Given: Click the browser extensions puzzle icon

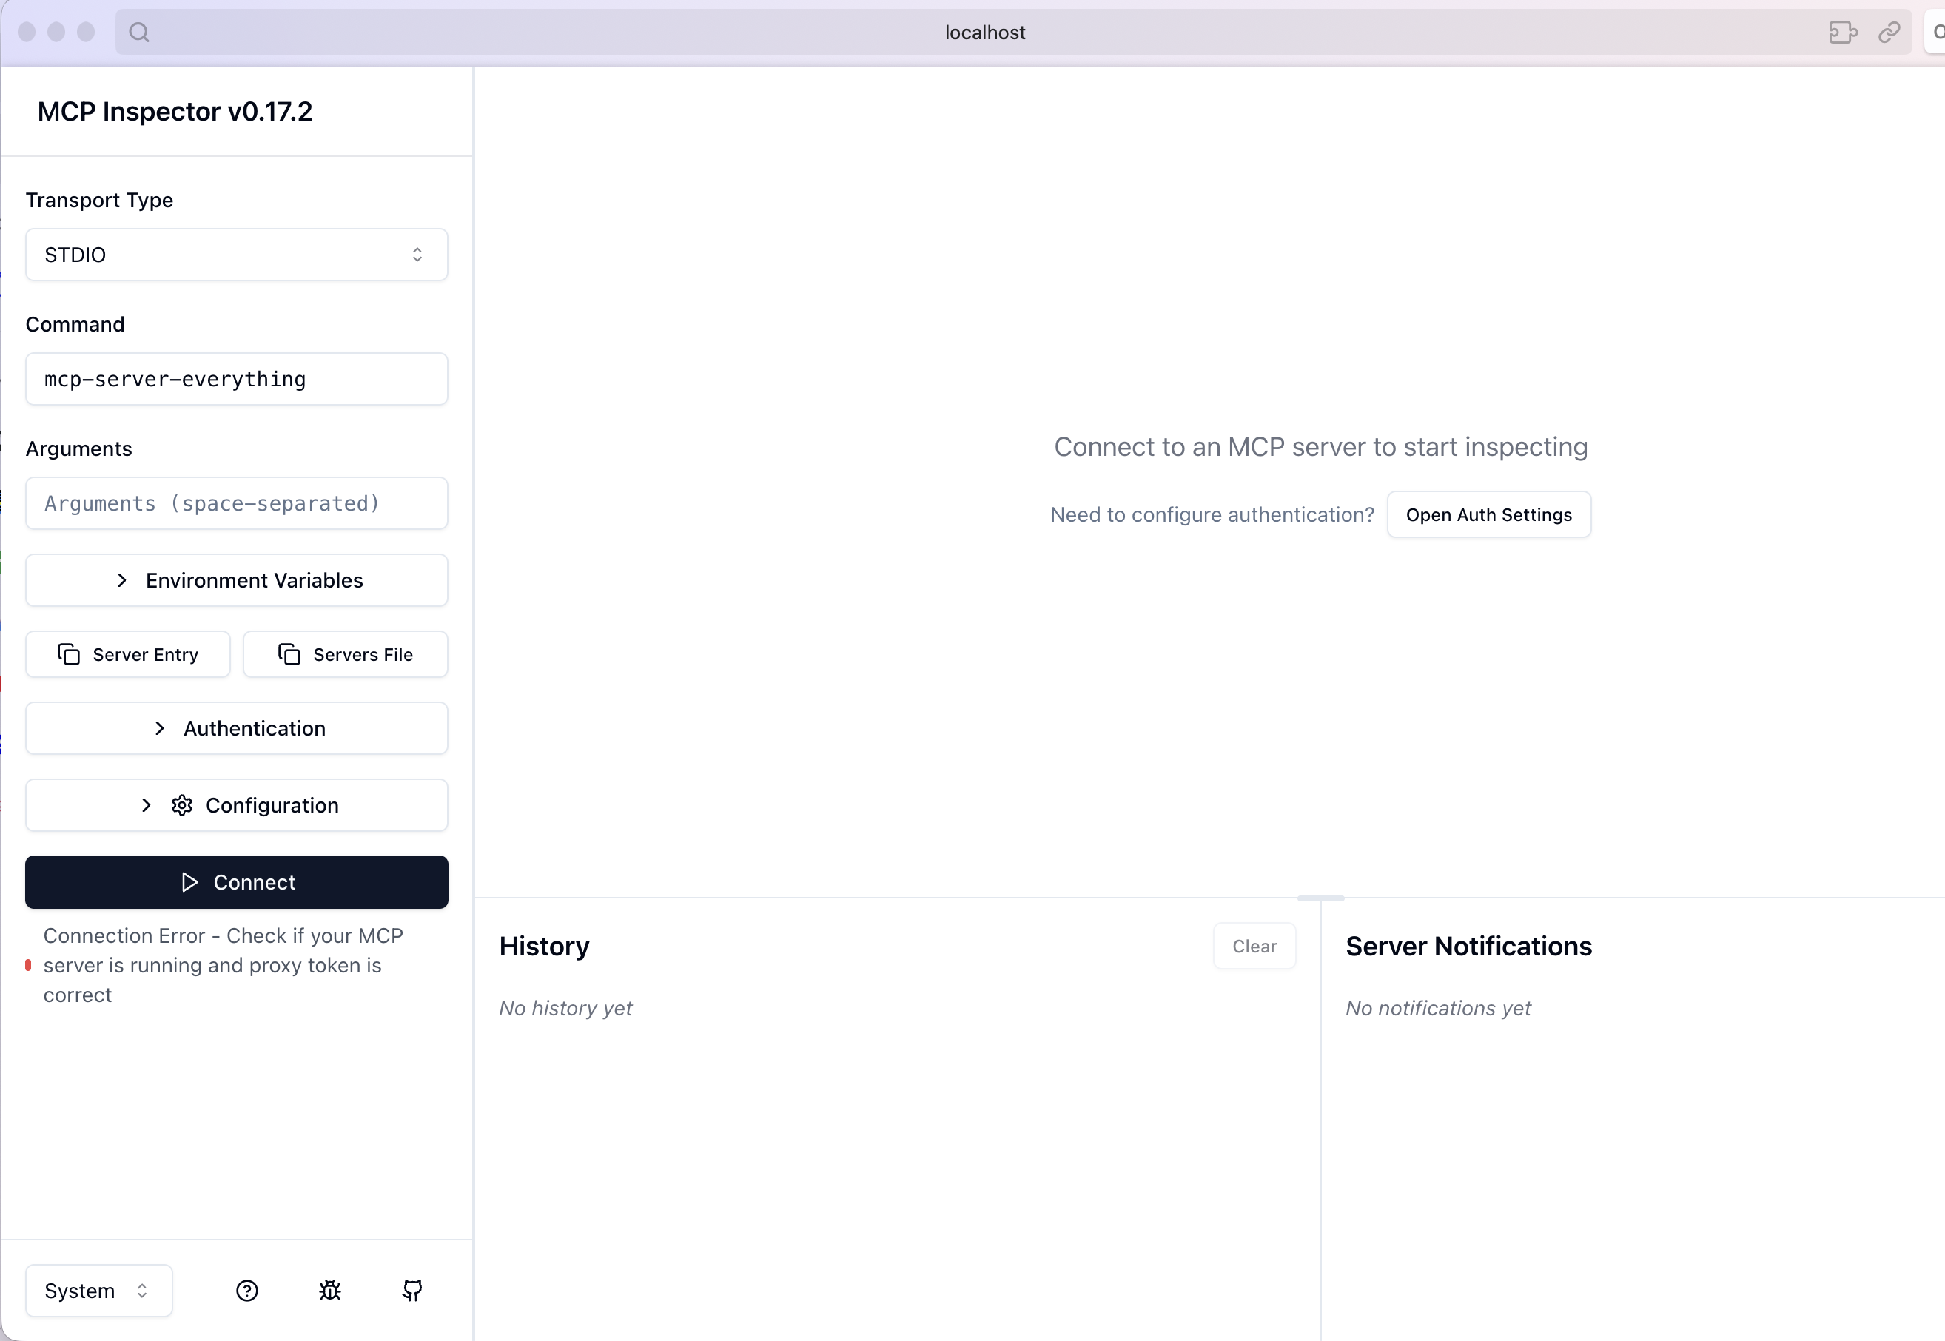Looking at the screenshot, I should 1843,33.
